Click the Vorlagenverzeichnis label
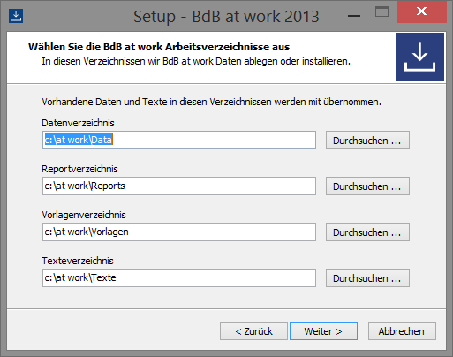This screenshot has height=357, width=453. coord(84,215)
